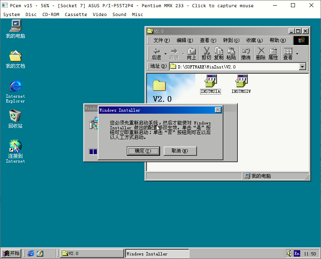Open the My Documents desktop folder
Image resolution: width=321 pixels, height=259 pixels.
[x=15, y=59]
